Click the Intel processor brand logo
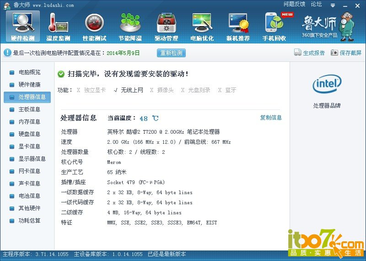Viewport: 366px width, 261px height. click(x=327, y=84)
